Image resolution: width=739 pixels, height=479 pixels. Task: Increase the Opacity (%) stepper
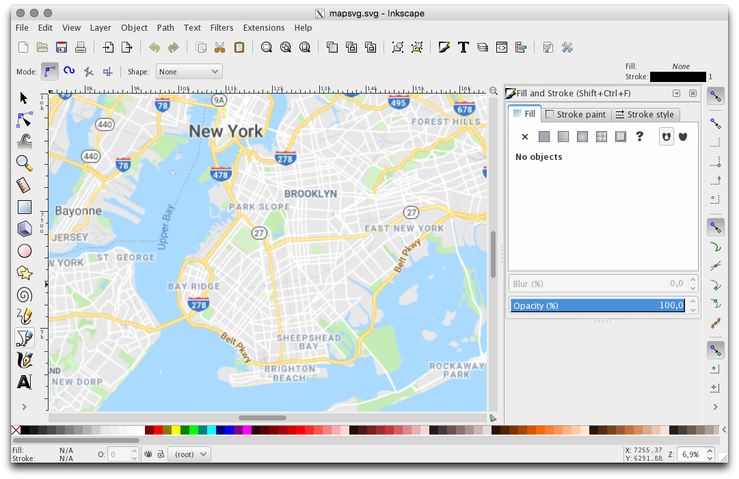(x=693, y=301)
